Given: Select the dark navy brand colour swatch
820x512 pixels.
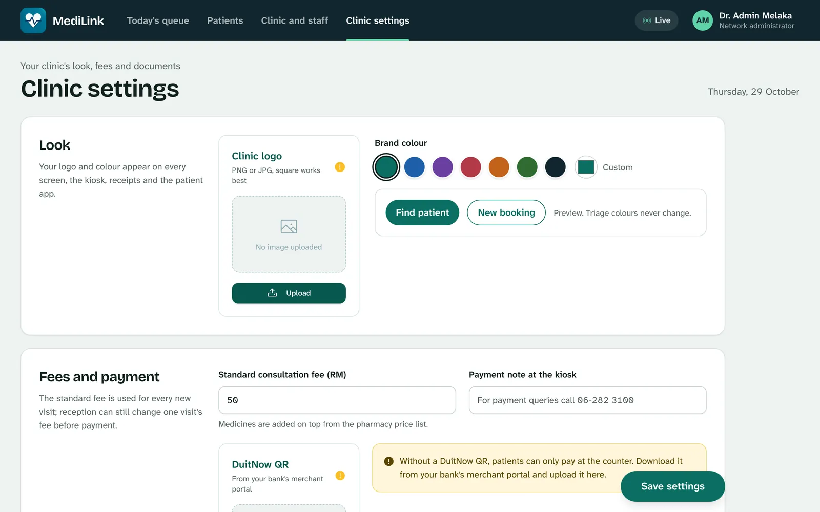Looking at the screenshot, I should [556, 167].
